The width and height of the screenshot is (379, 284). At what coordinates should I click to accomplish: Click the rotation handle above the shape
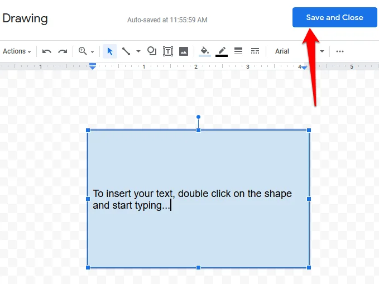click(199, 117)
